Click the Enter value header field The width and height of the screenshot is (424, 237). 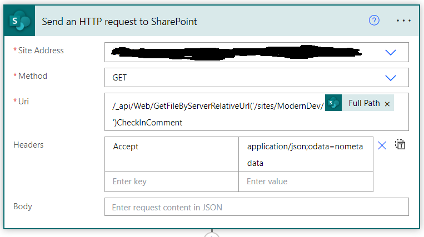pos(306,181)
